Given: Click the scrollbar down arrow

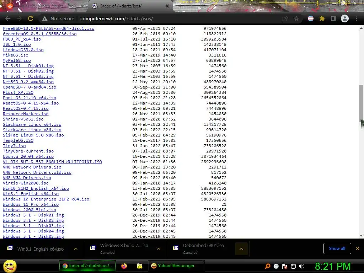Looking at the screenshot, I should pyautogui.click(x=361, y=236).
